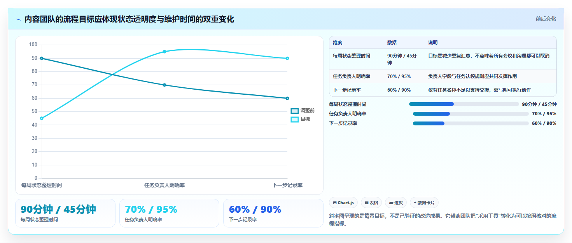Click the lightning icon beside the header title

click(x=18, y=19)
